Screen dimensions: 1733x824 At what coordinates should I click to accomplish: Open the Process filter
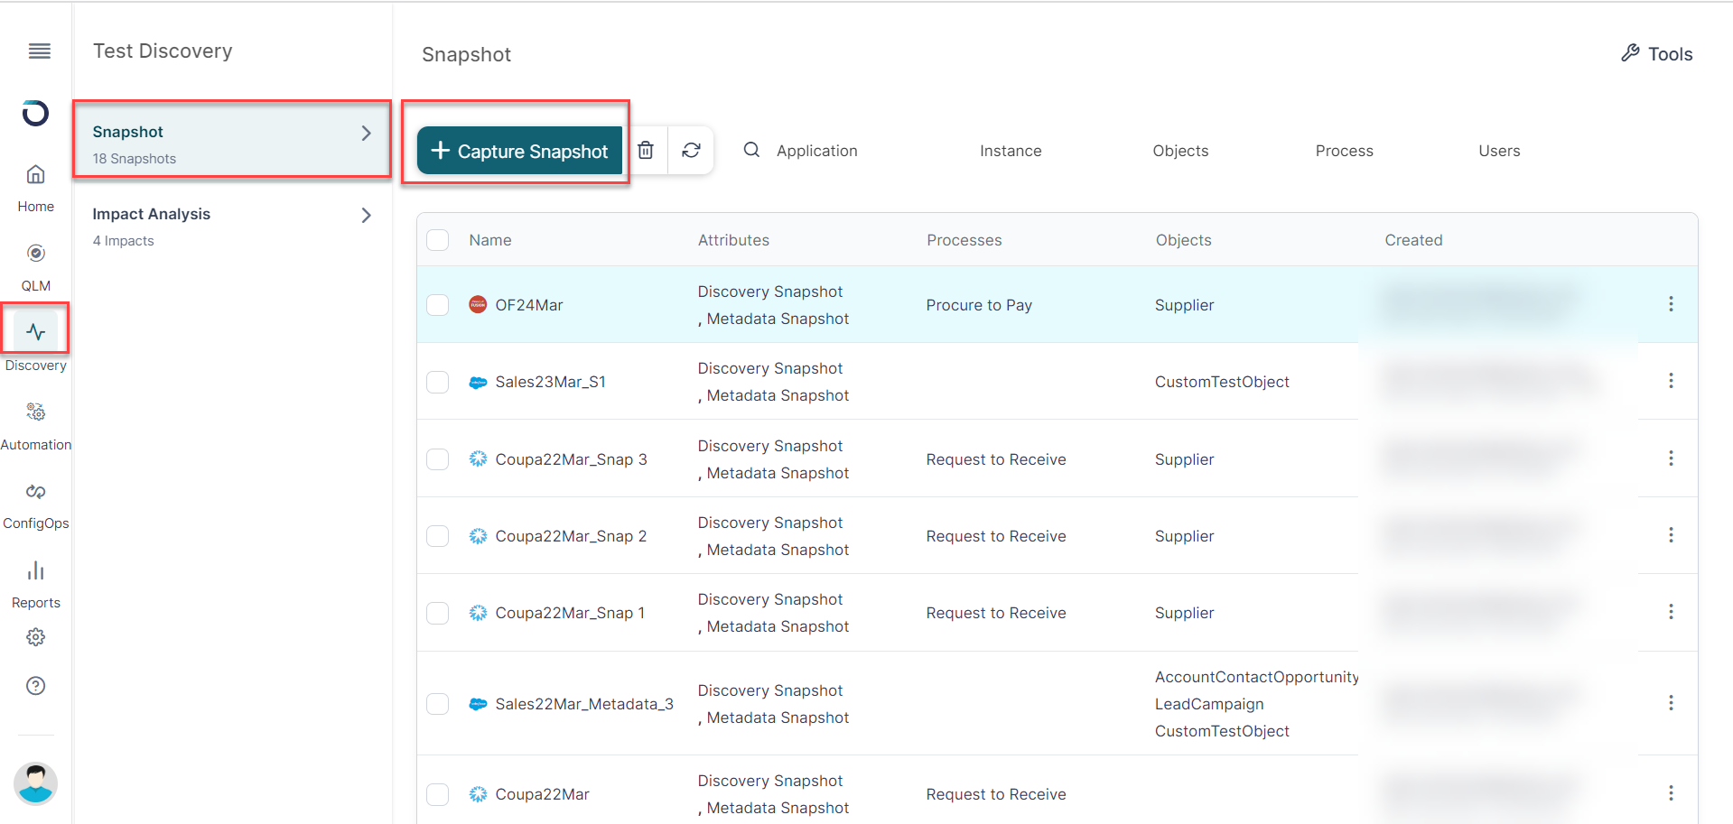point(1344,151)
